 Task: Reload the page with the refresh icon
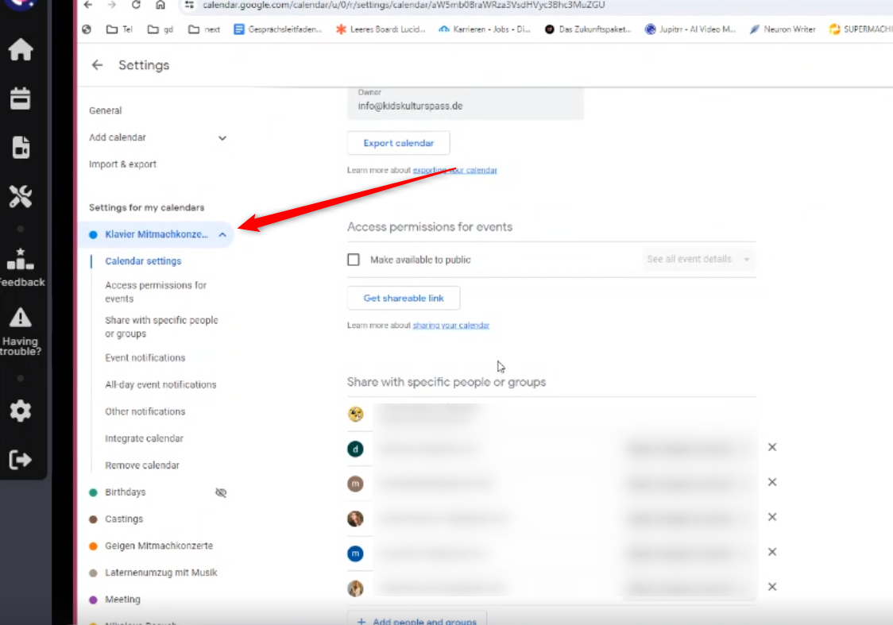coord(136,5)
